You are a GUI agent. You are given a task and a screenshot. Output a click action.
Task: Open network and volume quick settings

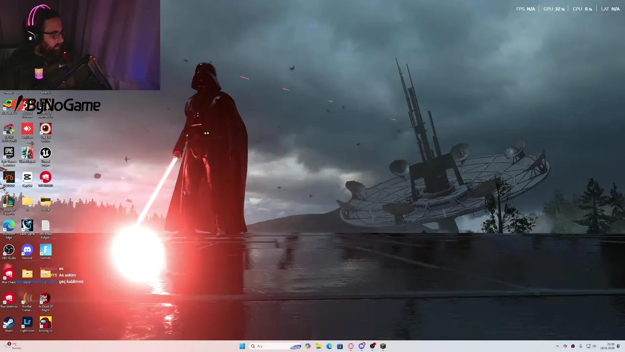[x=591, y=346]
